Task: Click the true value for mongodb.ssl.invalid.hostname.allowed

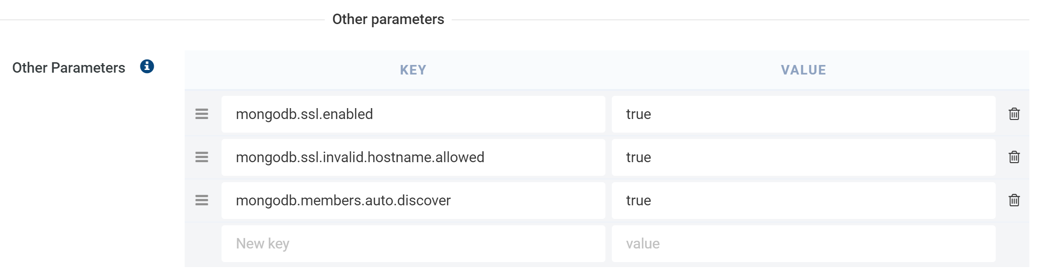Action: tap(803, 158)
